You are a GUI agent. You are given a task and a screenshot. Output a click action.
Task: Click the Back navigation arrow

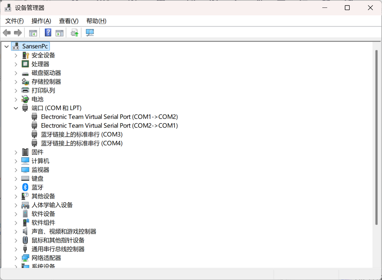pos(7,32)
